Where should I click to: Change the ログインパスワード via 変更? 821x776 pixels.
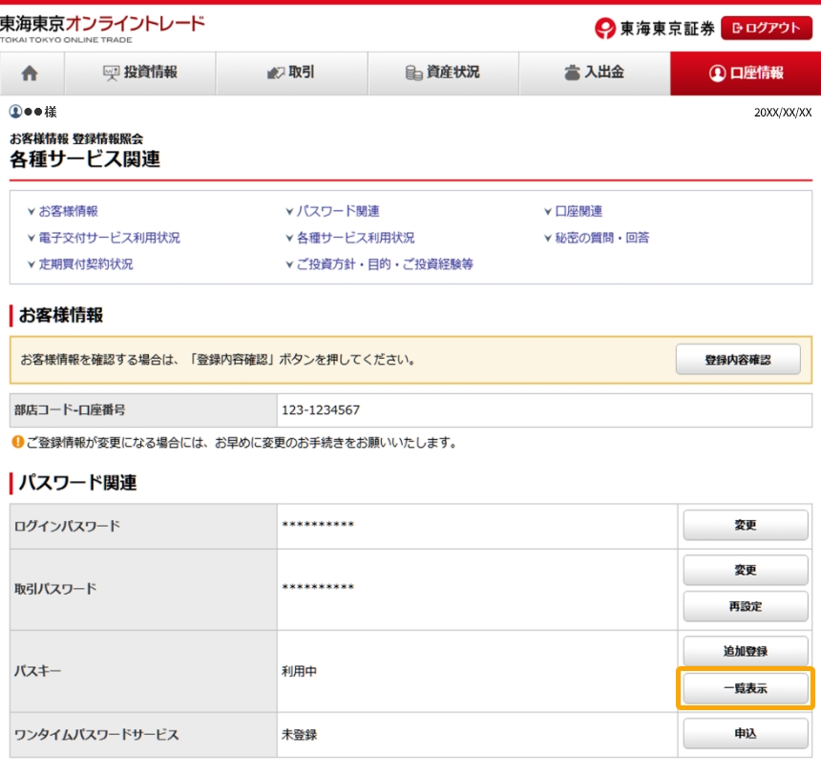click(745, 525)
